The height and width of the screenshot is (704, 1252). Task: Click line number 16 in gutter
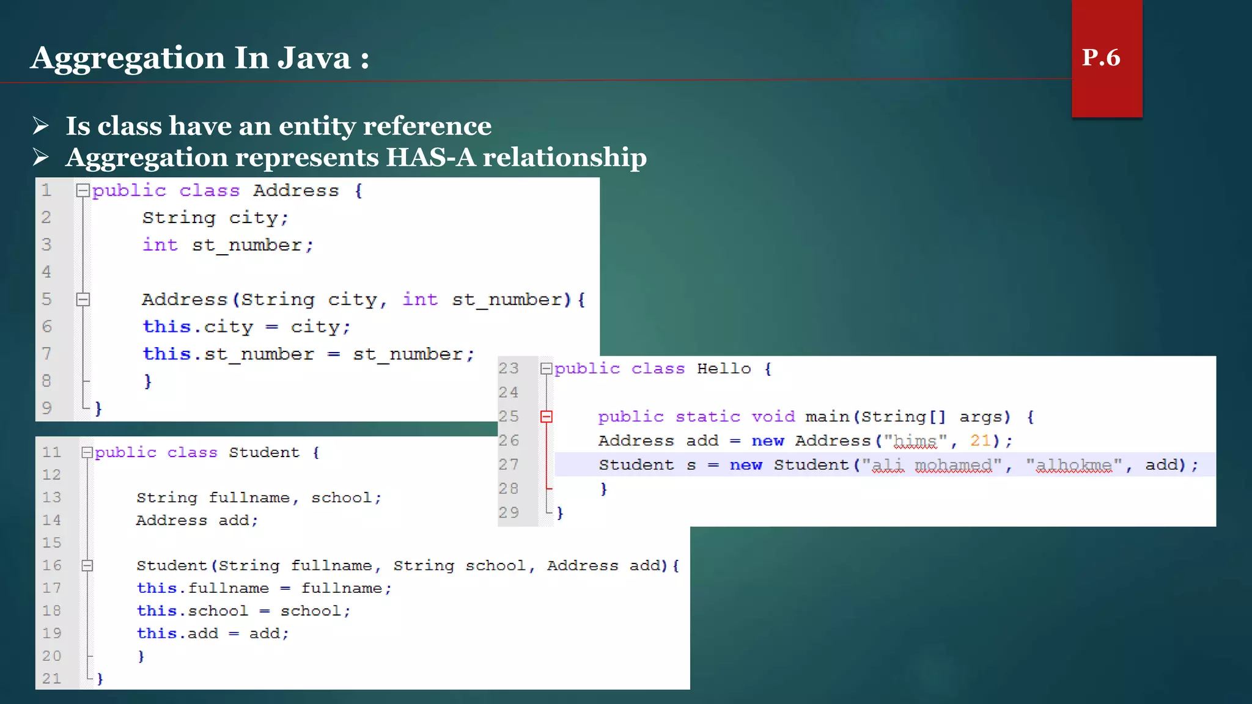[x=52, y=566]
